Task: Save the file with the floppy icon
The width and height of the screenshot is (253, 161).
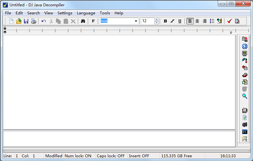Action: click(x=26, y=21)
